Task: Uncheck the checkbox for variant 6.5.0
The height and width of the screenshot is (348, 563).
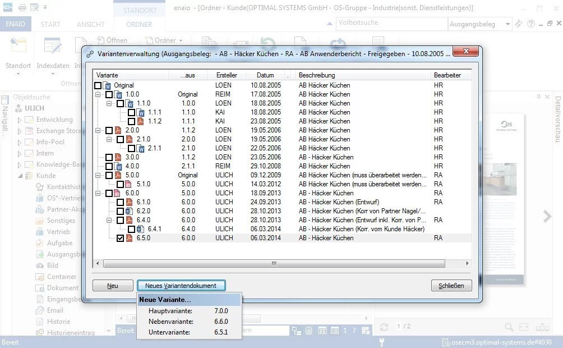Action: tap(120, 238)
